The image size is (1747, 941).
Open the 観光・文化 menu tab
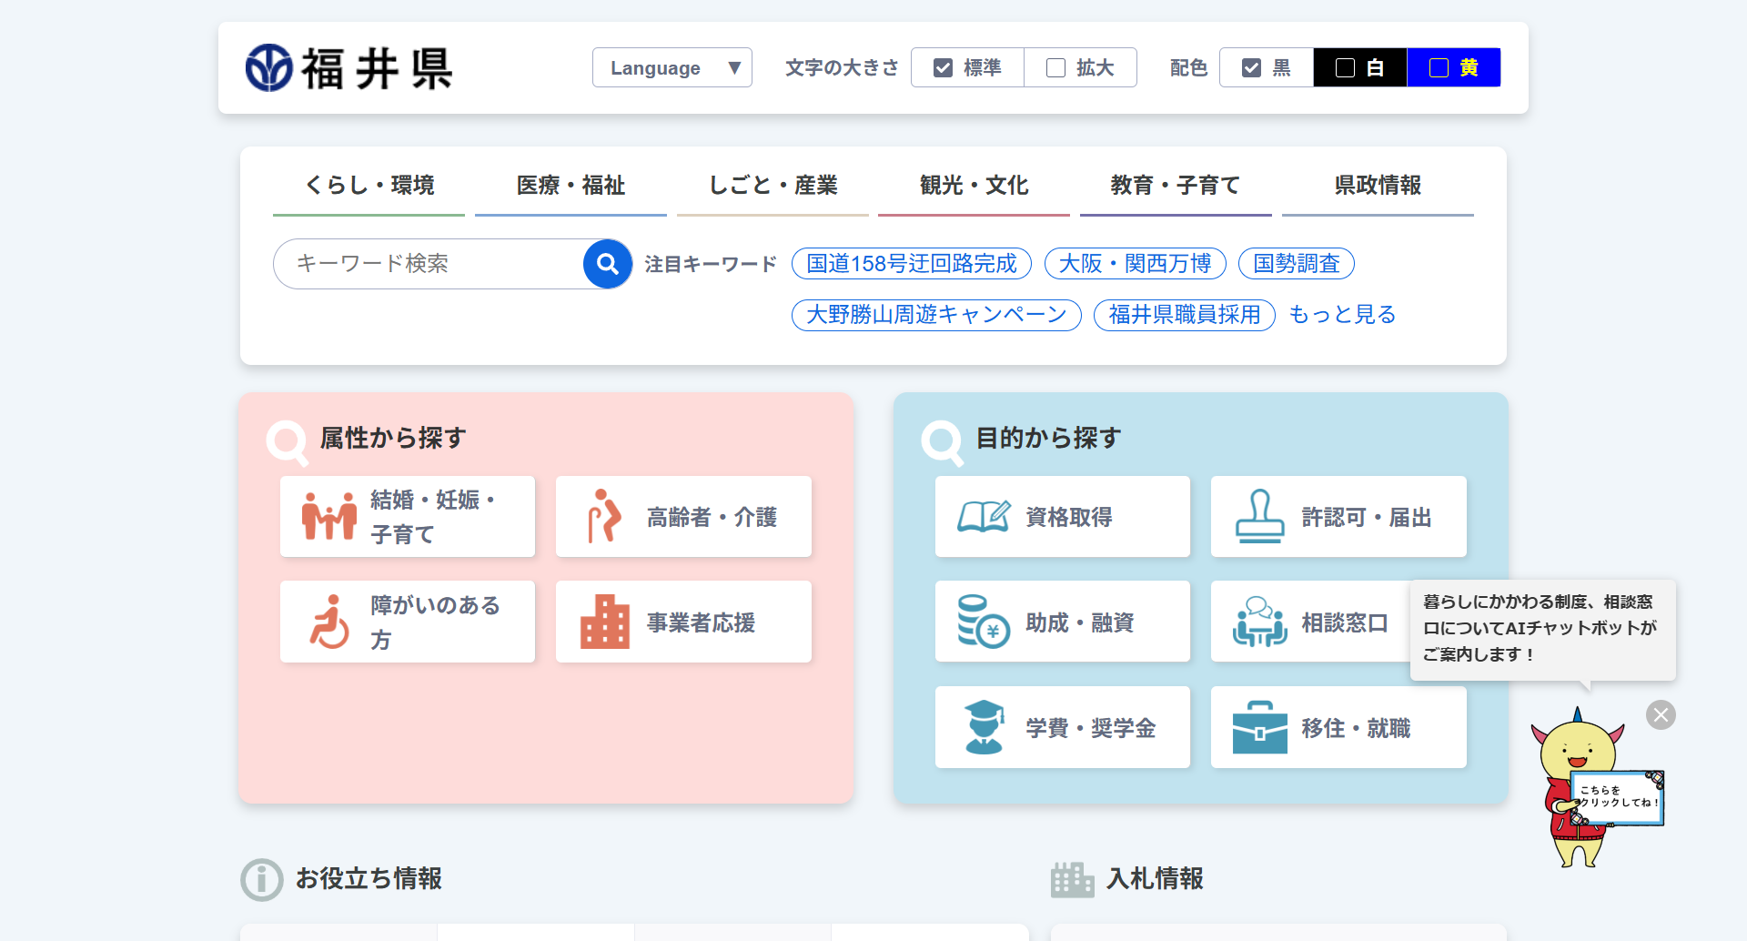[974, 186]
